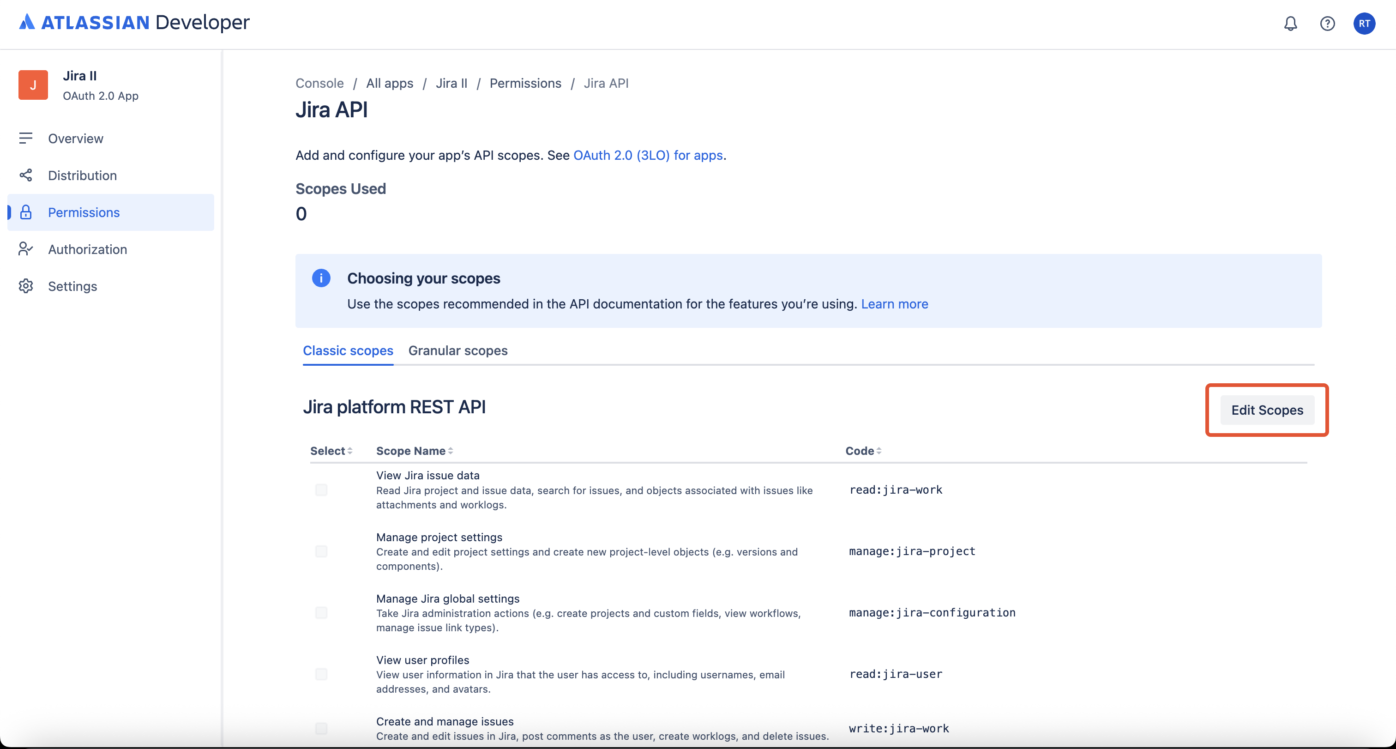Click the Authorization person icon
The height and width of the screenshot is (749, 1396).
[25, 249]
